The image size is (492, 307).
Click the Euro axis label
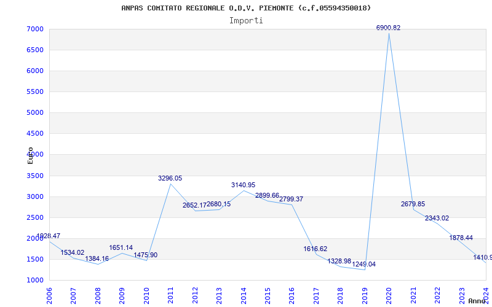point(30,156)
